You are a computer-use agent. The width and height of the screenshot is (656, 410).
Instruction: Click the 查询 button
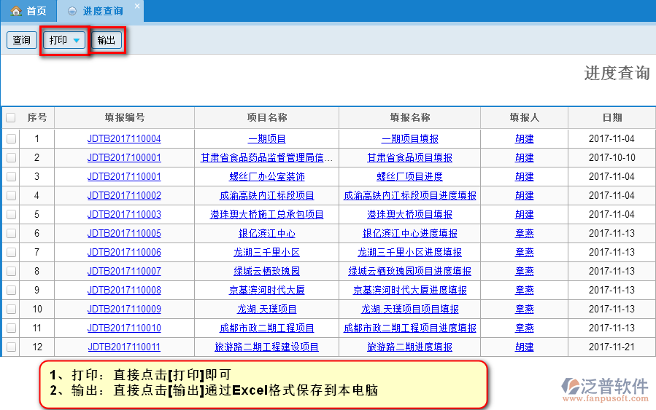22,40
